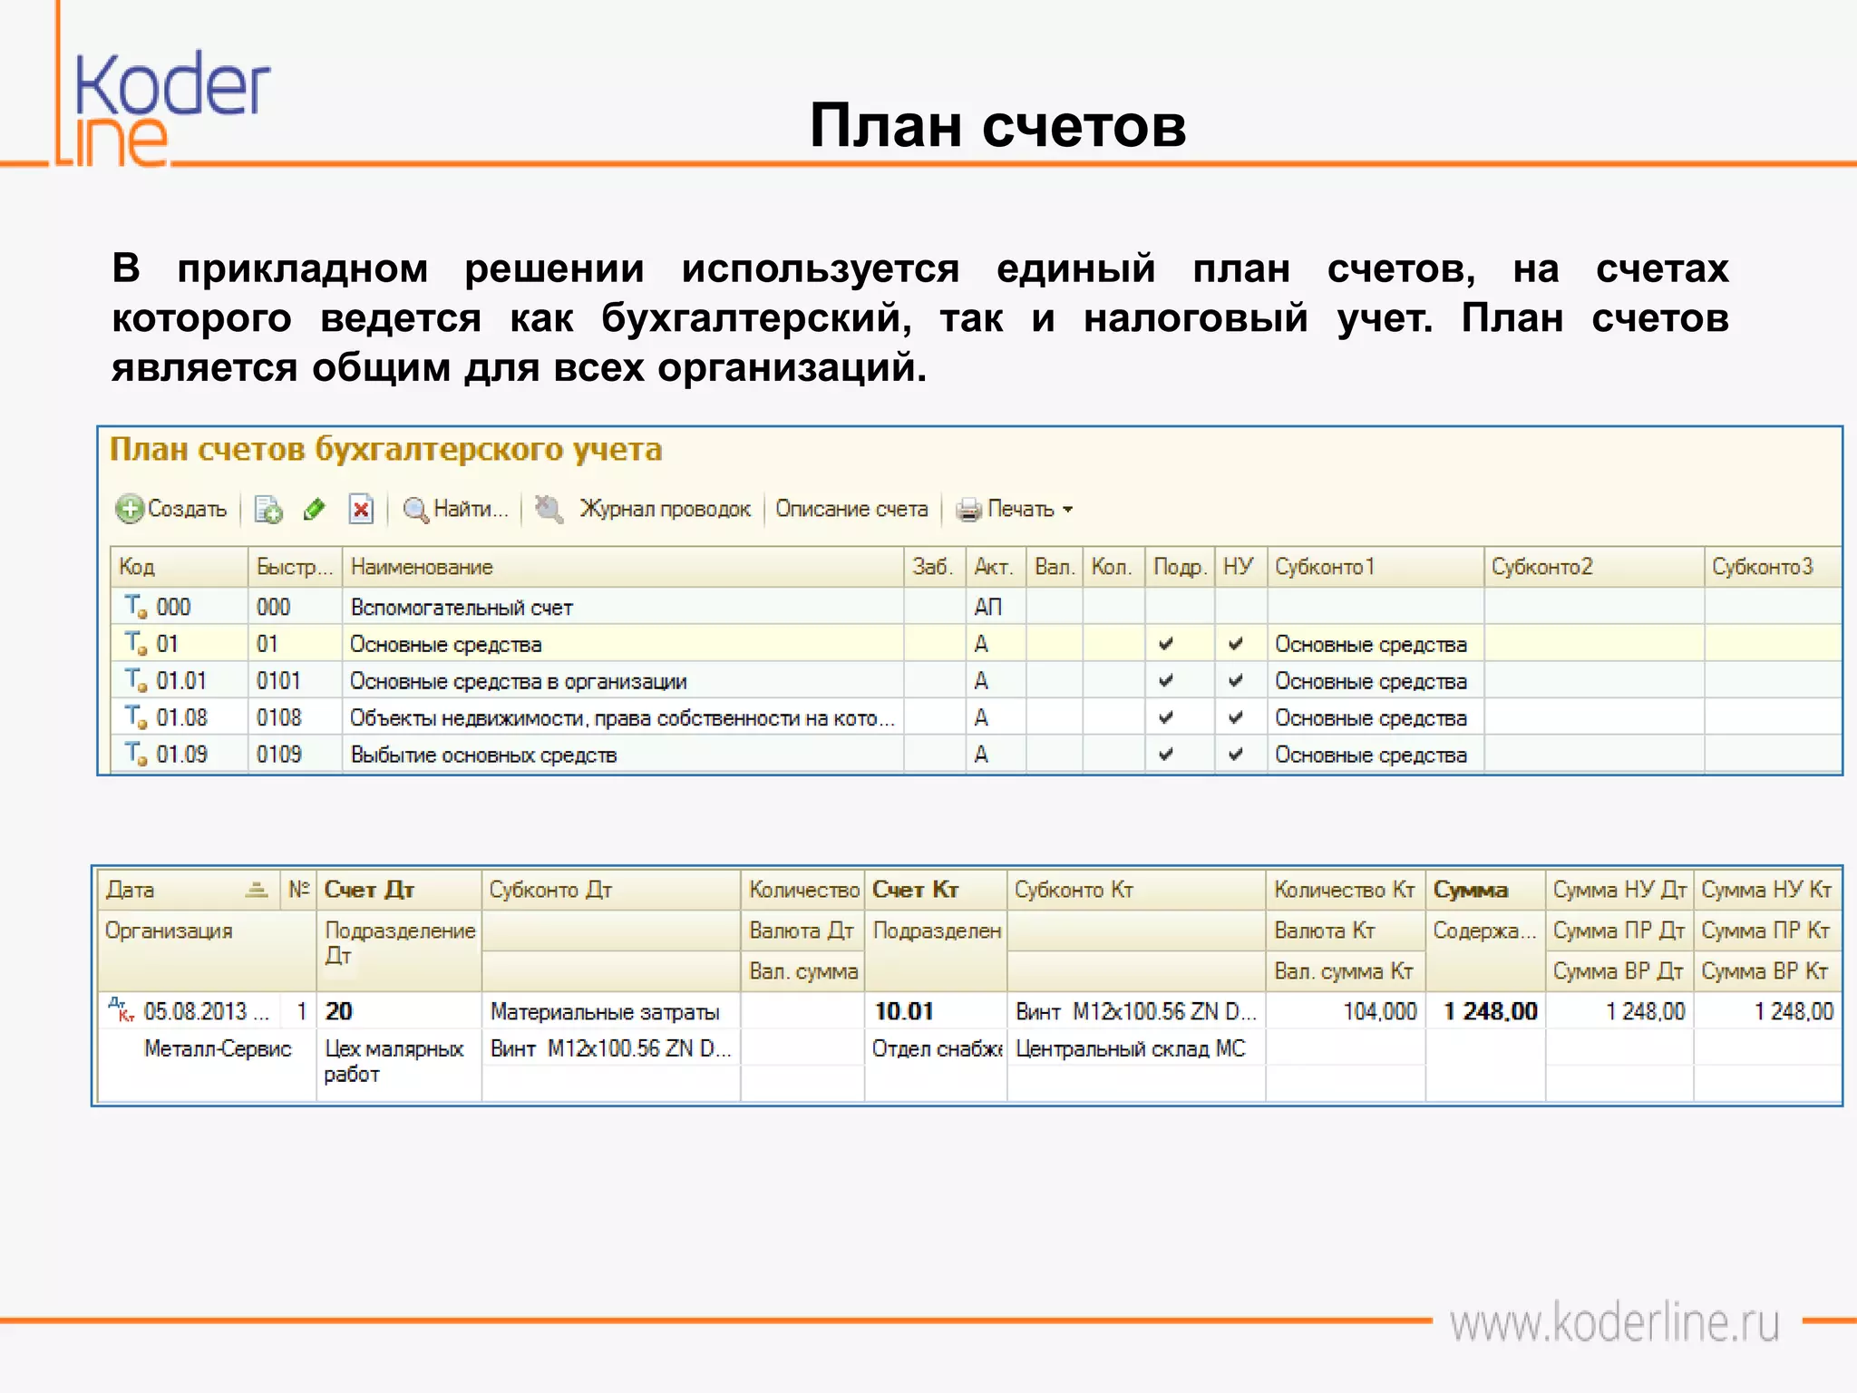Screen dimensions: 1857x1393
Task: Click the Количество Кт header
Action: pos(1345,890)
